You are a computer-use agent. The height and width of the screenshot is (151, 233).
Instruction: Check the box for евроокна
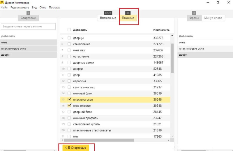(x=69, y=81)
